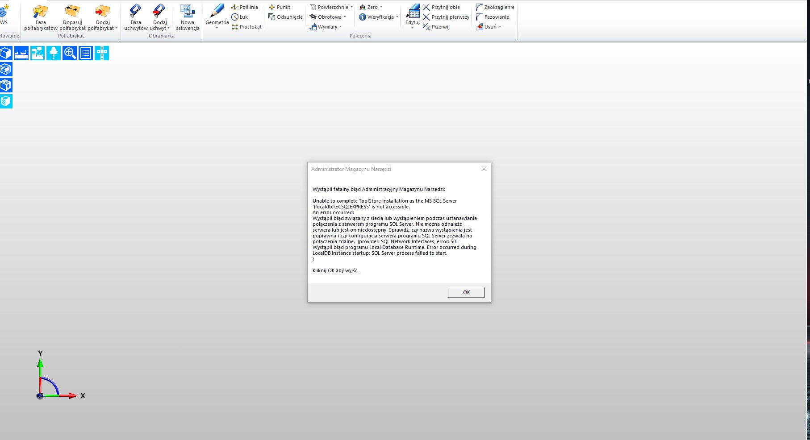Click the Dodaj uchwyt clamp icon
This screenshot has height=440, width=810.
pos(159,11)
